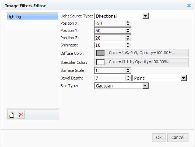Click the Cancel button
The height and width of the screenshot is (147, 195).
pos(178,138)
